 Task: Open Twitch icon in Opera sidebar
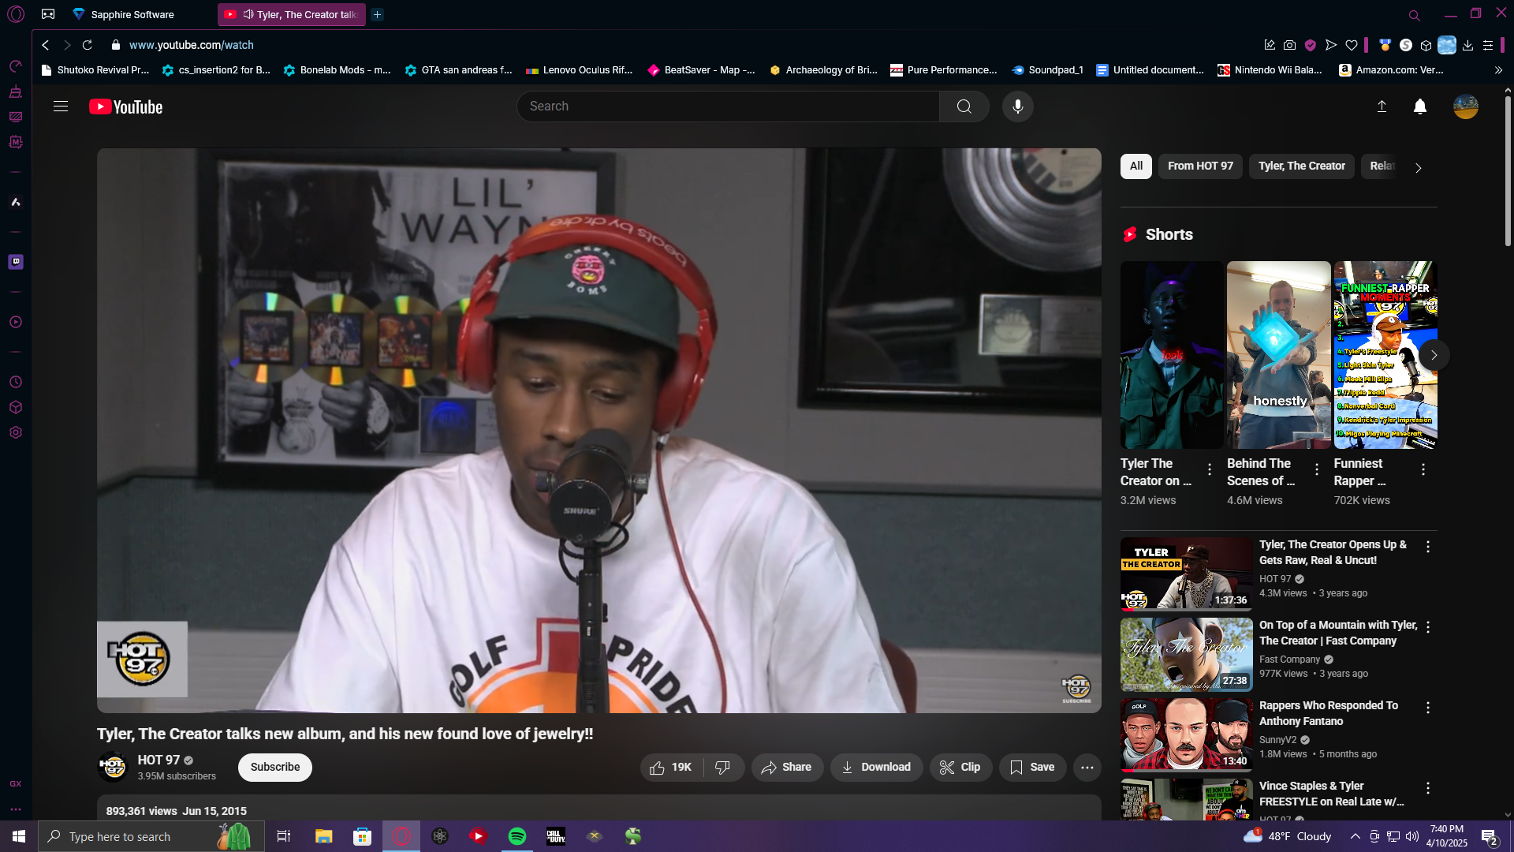point(16,262)
